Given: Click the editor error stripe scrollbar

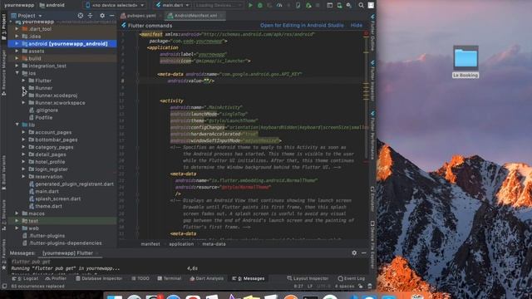Looking at the screenshot, I should point(366,135).
